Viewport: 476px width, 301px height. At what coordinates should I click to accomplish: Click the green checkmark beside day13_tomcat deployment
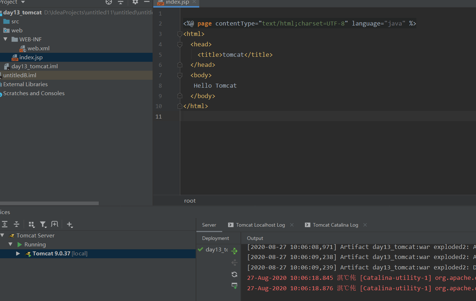pos(200,249)
